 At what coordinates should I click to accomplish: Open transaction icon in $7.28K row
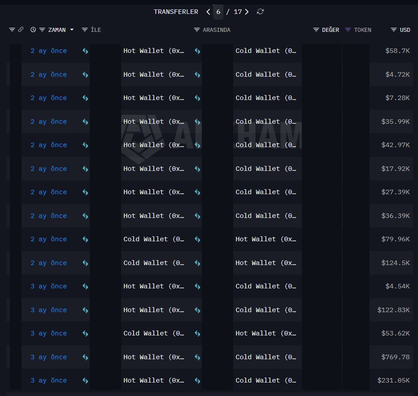click(85, 98)
